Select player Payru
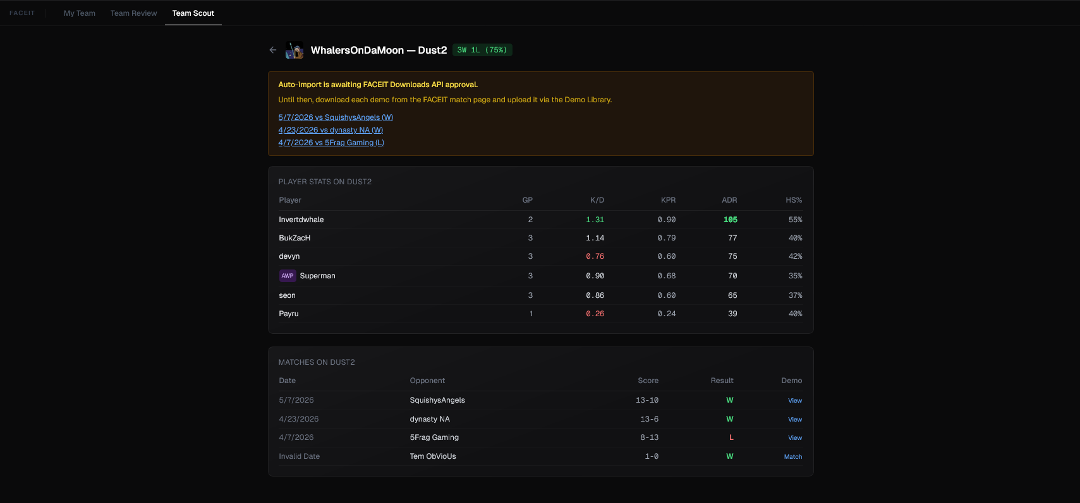The width and height of the screenshot is (1080, 503). click(289, 314)
